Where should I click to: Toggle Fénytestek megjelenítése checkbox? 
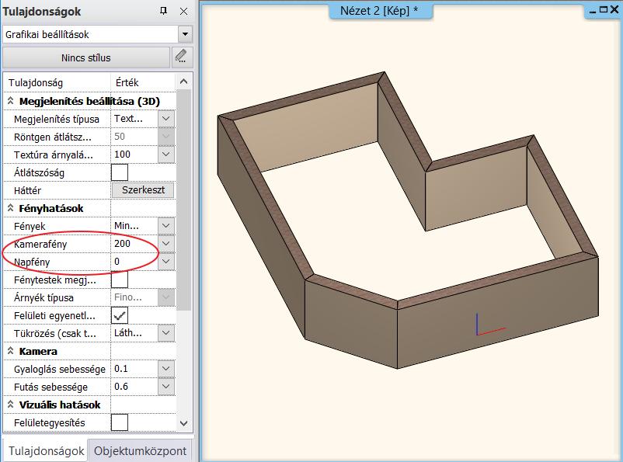[x=120, y=280]
